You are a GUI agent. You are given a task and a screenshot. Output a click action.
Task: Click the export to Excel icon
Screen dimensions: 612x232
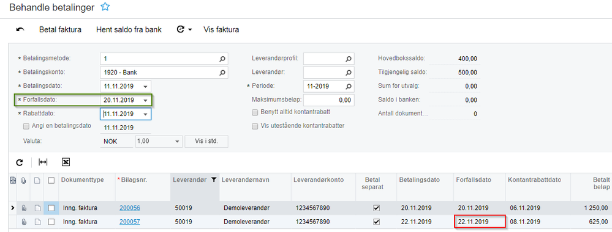tap(66, 162)
